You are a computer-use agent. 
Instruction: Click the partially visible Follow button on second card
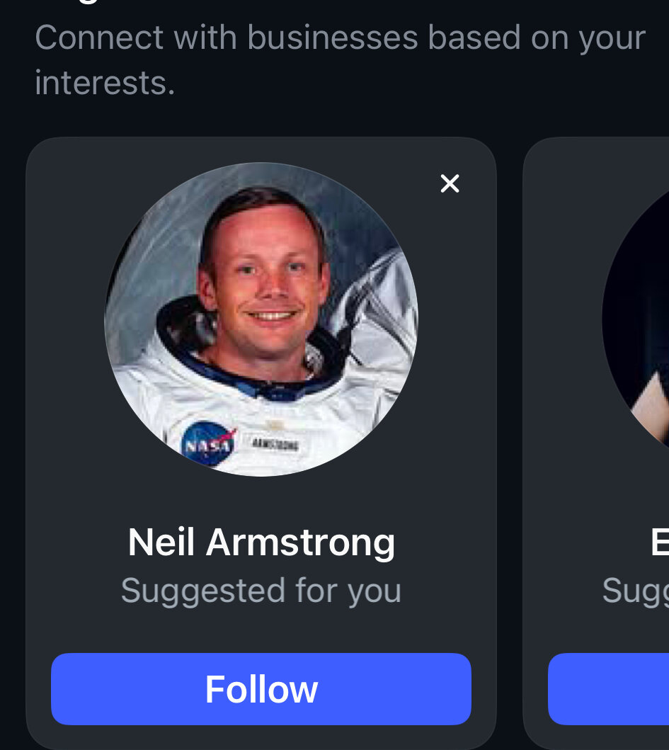pos(608,689)
